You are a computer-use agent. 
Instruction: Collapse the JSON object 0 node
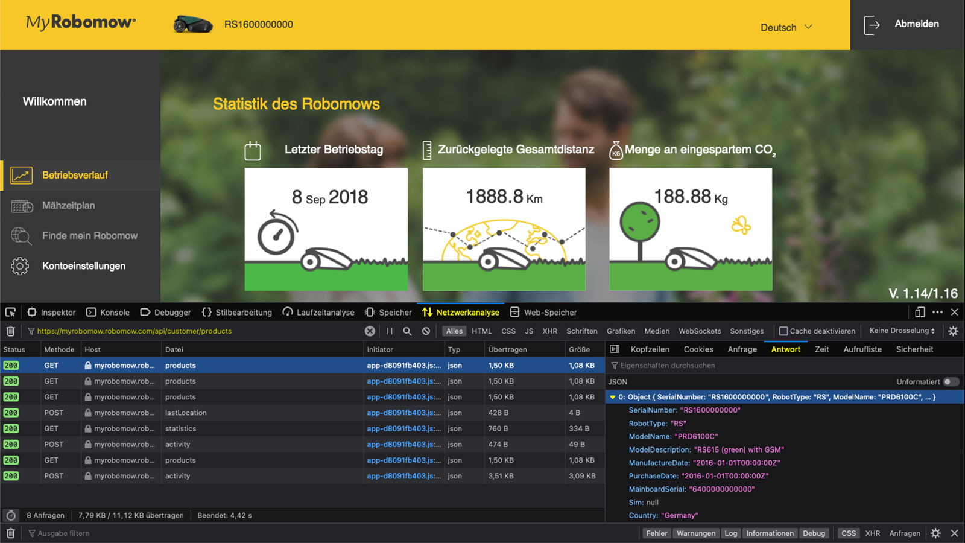pyautogui.click(x=612, y=397)
